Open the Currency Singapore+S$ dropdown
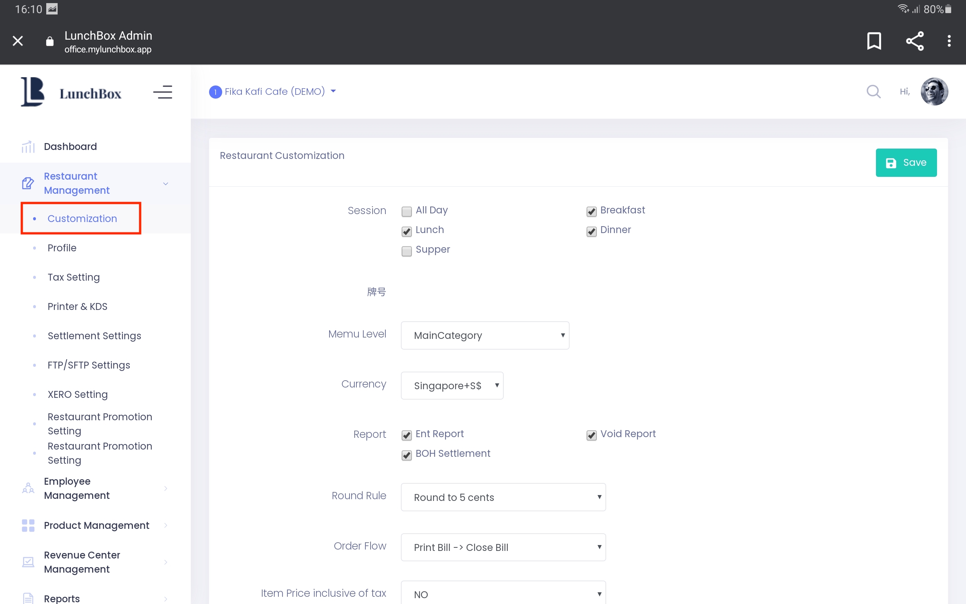This screenshot has width=966, height=604. pos(452,385)
